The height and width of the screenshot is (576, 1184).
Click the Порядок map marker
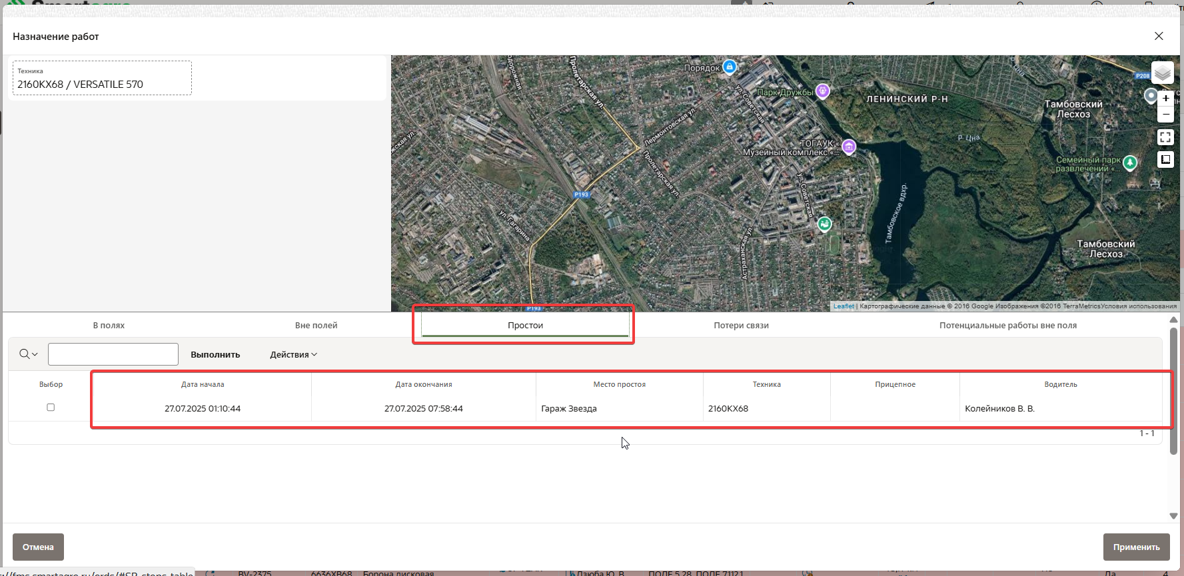click(730, 67)
